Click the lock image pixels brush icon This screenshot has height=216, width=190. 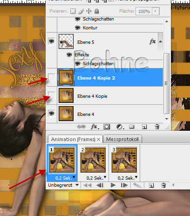81,11
